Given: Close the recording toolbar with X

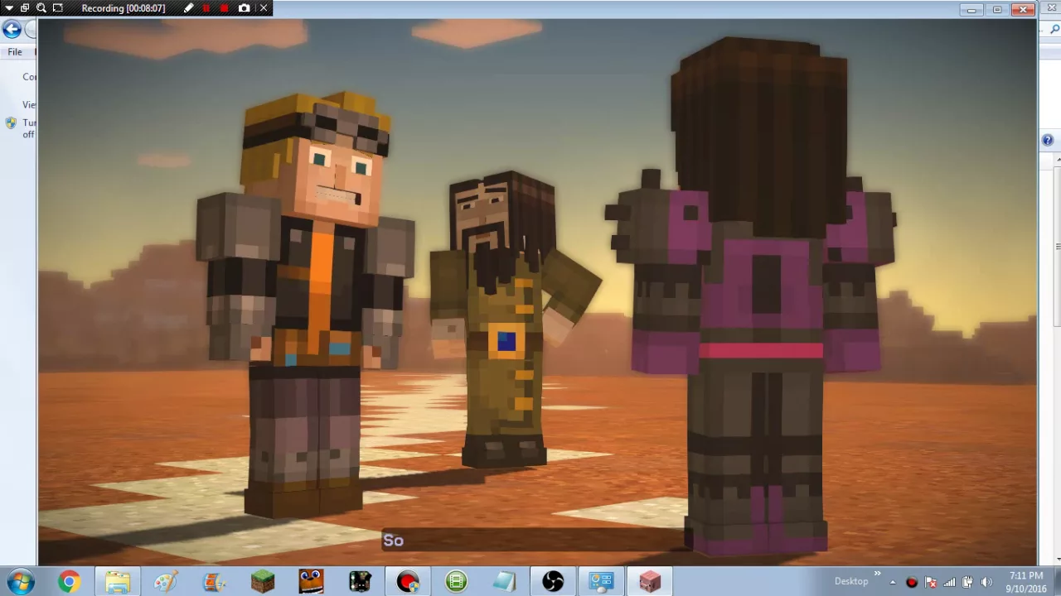Looking at the screenshot, I should point(264,8).
